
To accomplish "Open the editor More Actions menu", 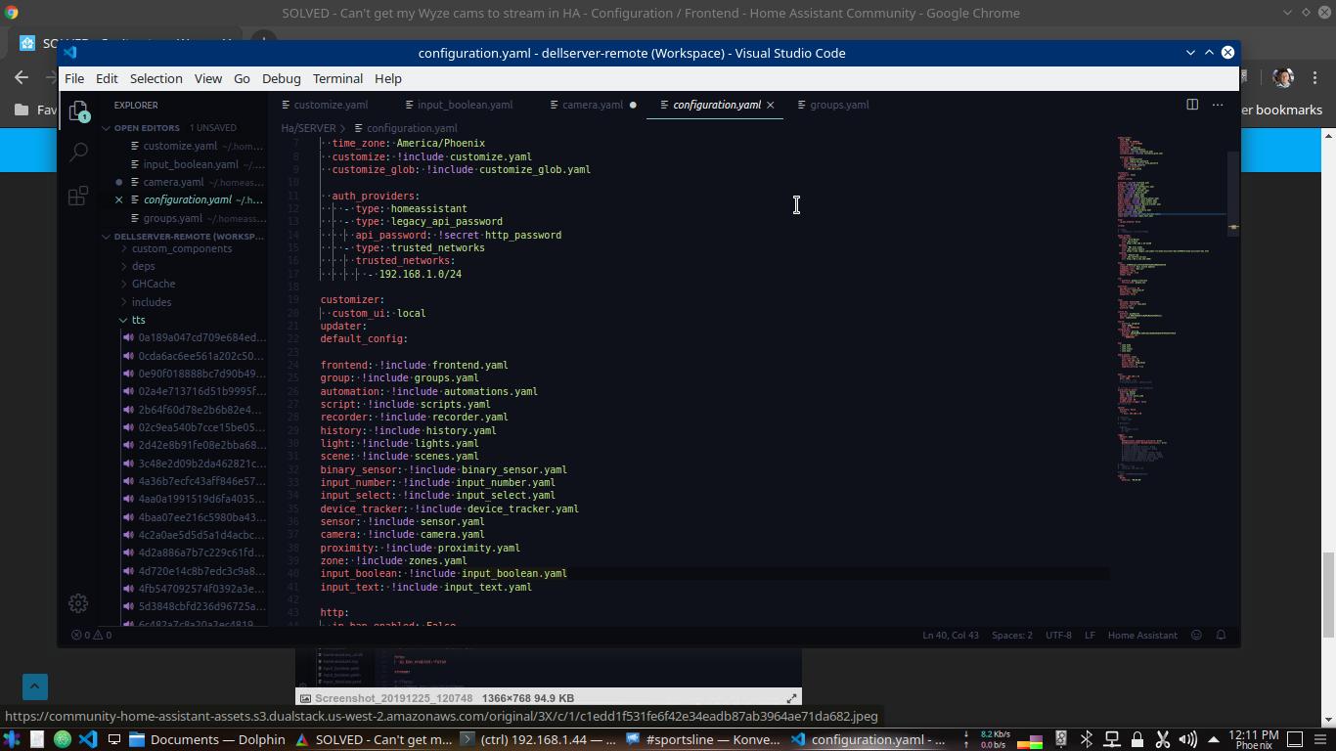I will coord(1218,105).
